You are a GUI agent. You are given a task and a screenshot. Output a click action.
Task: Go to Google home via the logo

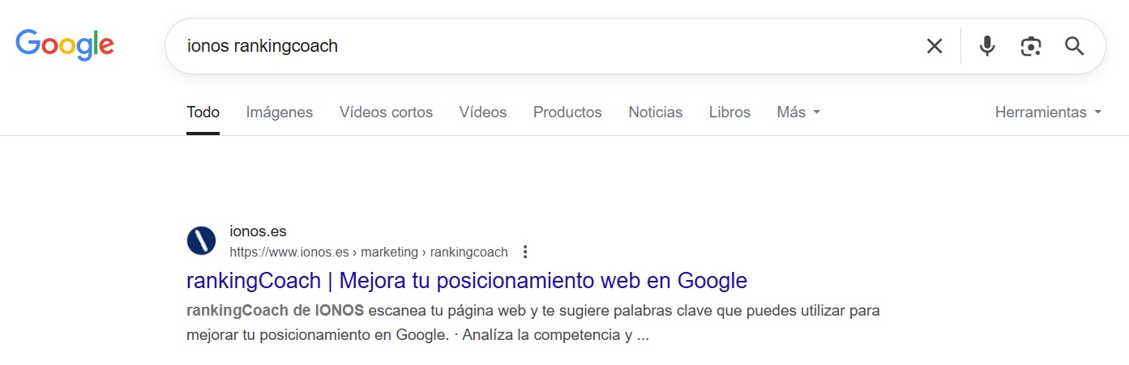(65, 45)
